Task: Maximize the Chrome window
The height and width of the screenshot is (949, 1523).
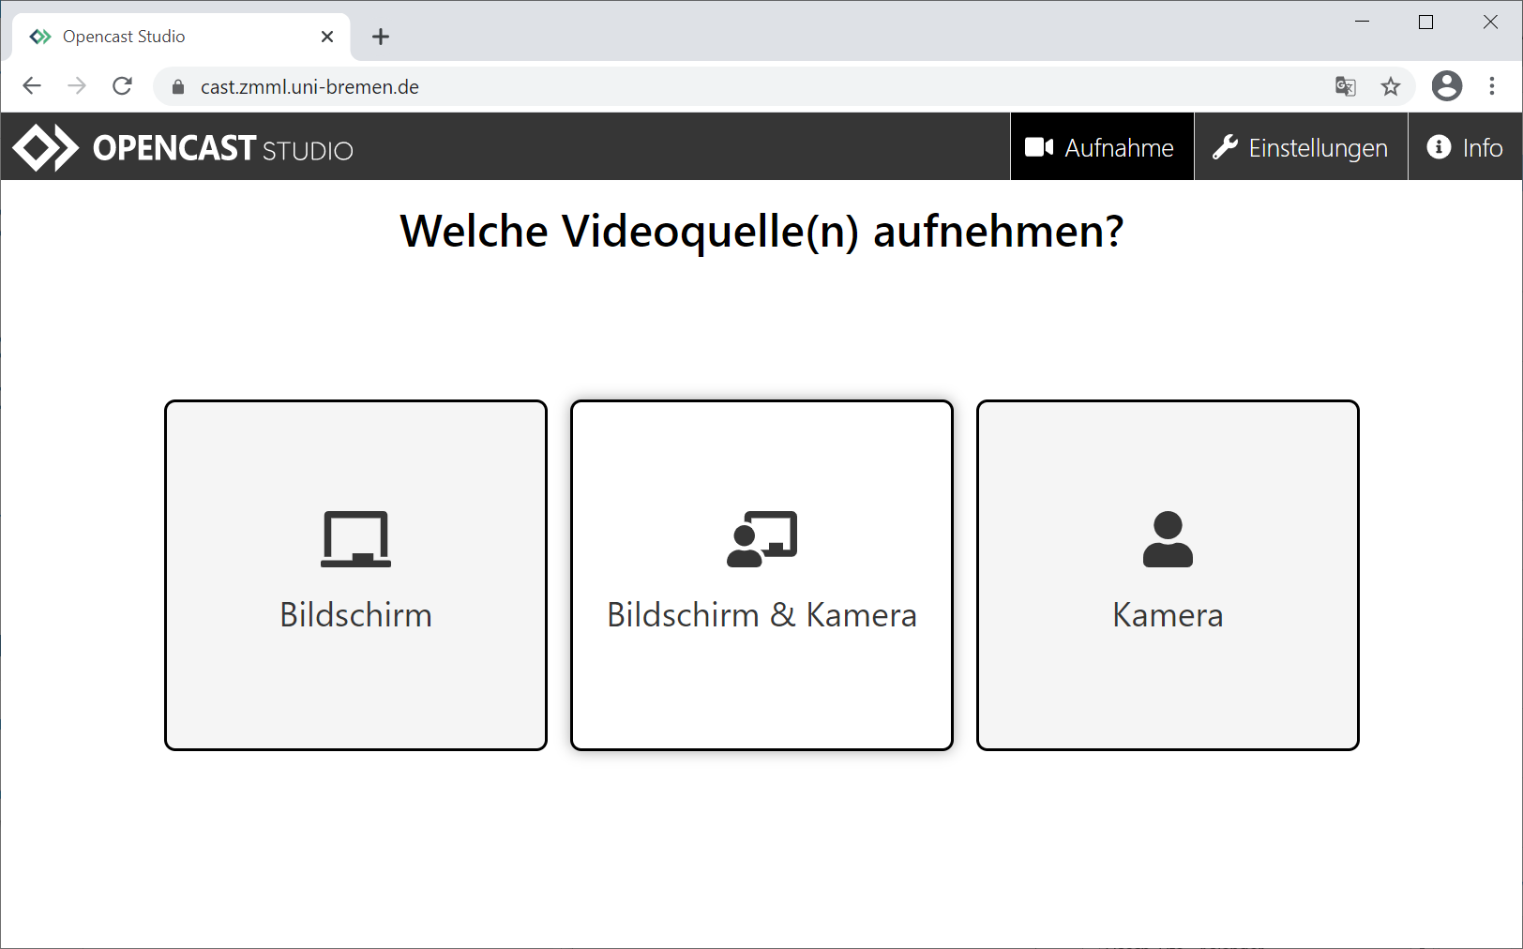Action: [x=1426, y=22]
